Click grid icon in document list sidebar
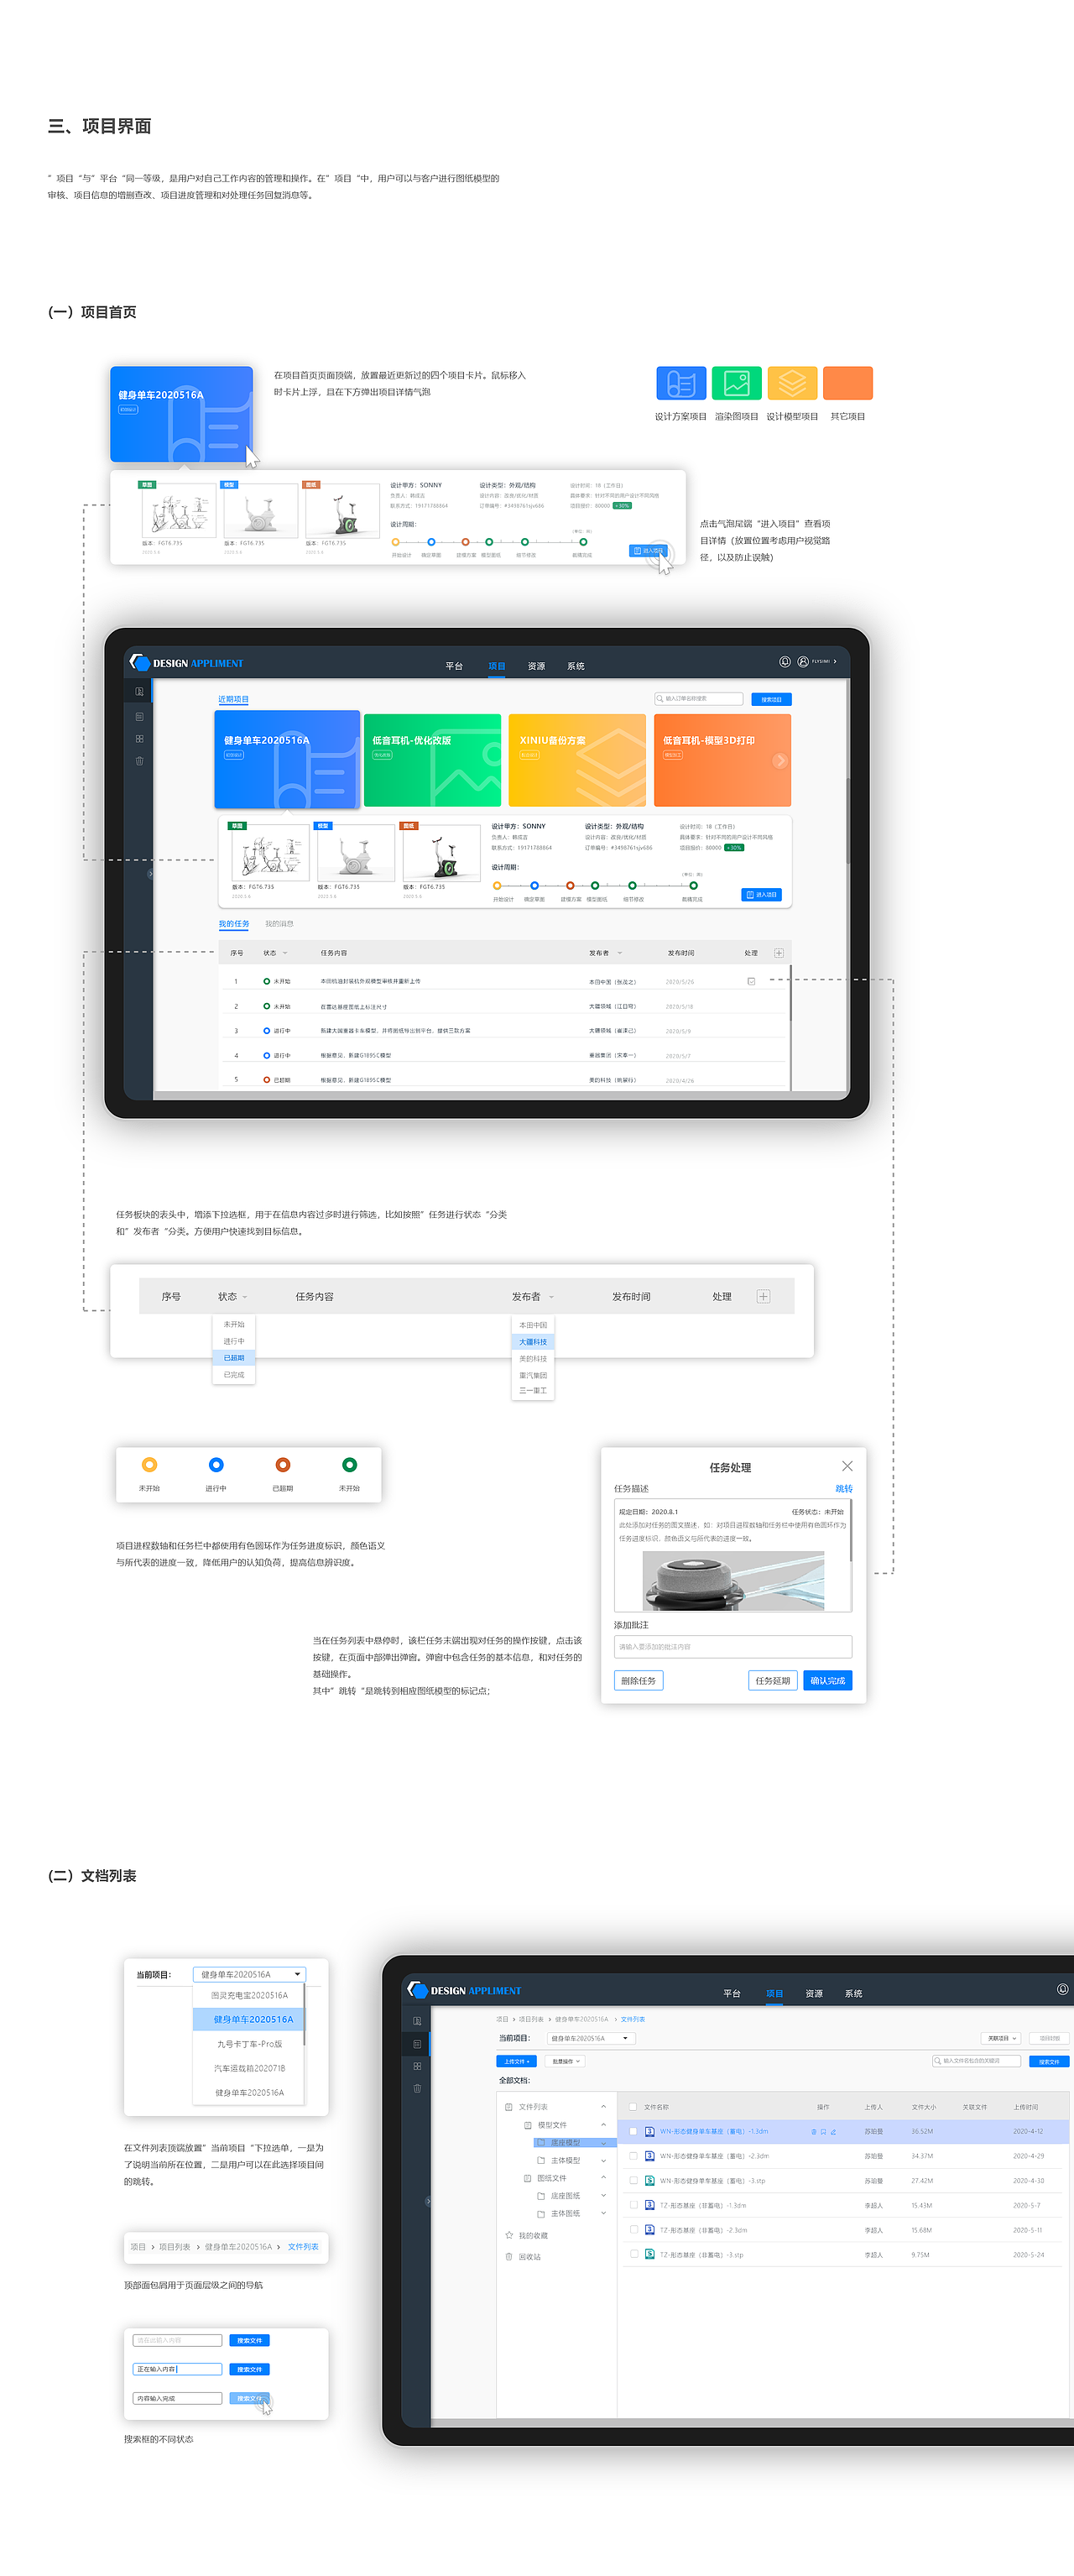The height and width of the screenshot is (2576, 1074). pos(417,2066)
